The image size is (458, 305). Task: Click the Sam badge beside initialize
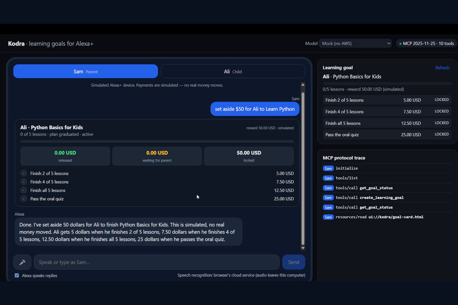coord(328,169)
